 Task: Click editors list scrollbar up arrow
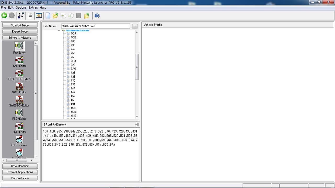(36, 43)
